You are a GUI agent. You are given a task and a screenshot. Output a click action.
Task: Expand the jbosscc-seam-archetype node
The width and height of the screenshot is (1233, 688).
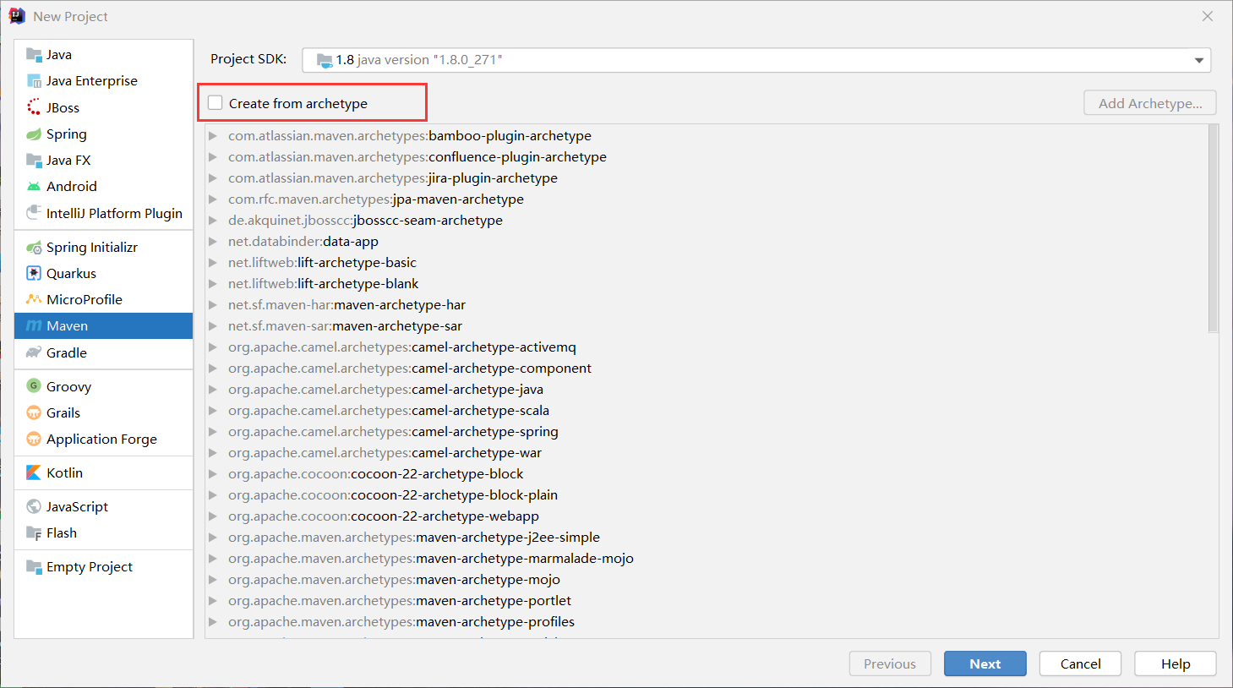tap(213, 220)
